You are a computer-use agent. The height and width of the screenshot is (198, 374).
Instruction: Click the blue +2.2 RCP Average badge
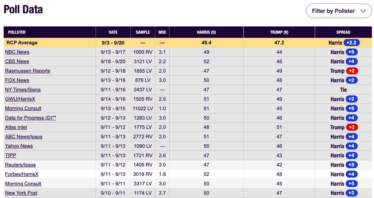(352, 43)
